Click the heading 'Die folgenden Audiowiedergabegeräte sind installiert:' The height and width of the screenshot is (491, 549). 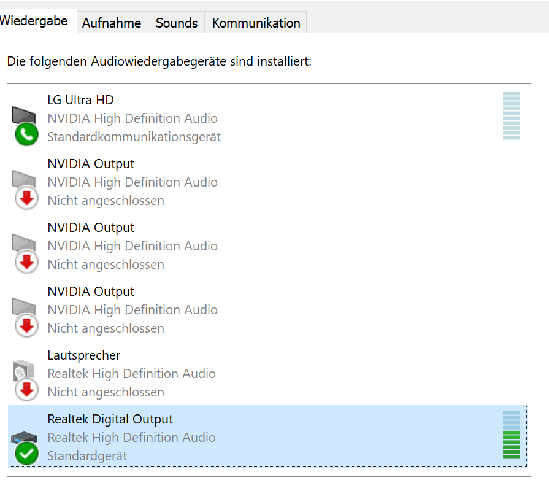tap(159, 61)
